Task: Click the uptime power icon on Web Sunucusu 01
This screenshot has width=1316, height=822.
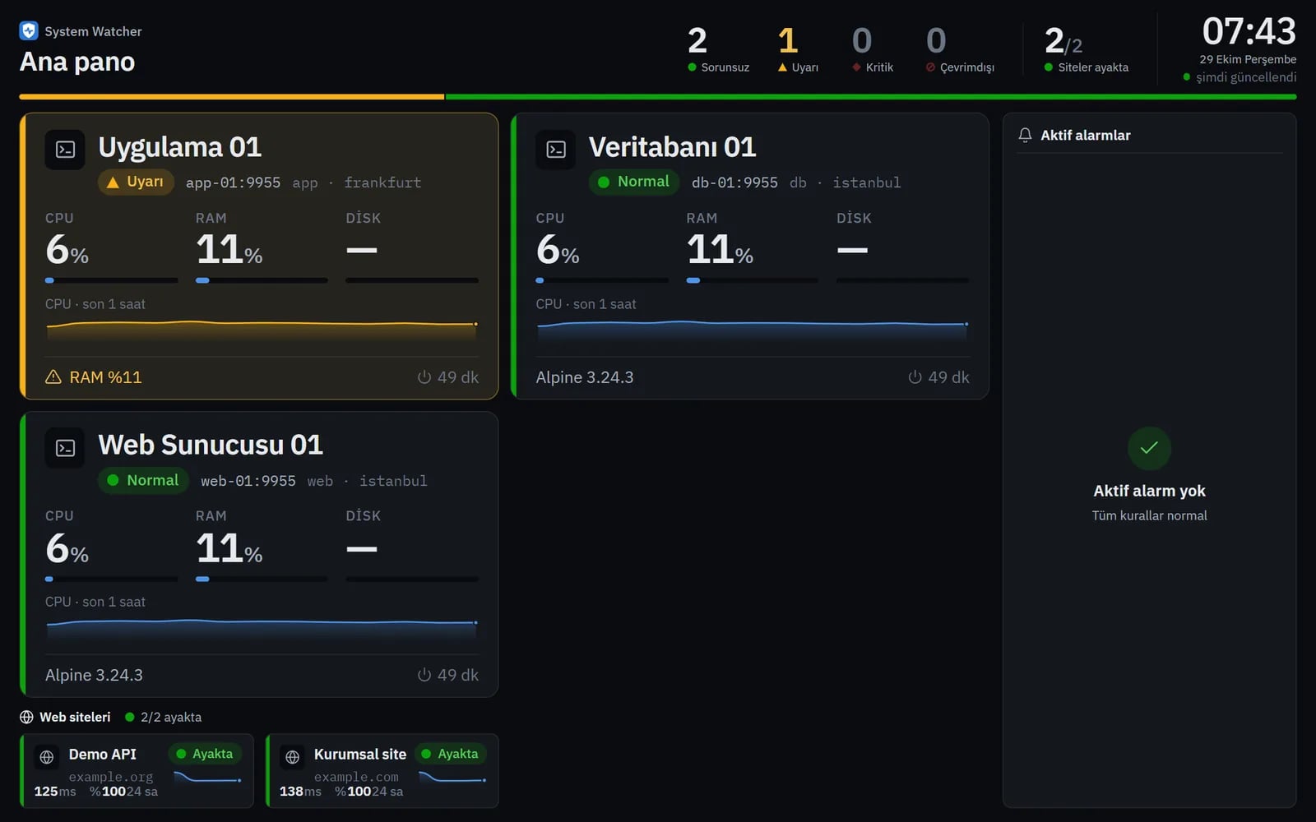Action: (424, 675)
